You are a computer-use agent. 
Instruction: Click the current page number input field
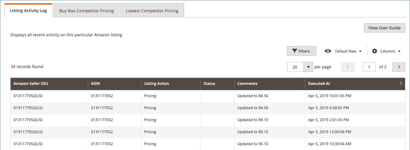(x=369, y=67)
